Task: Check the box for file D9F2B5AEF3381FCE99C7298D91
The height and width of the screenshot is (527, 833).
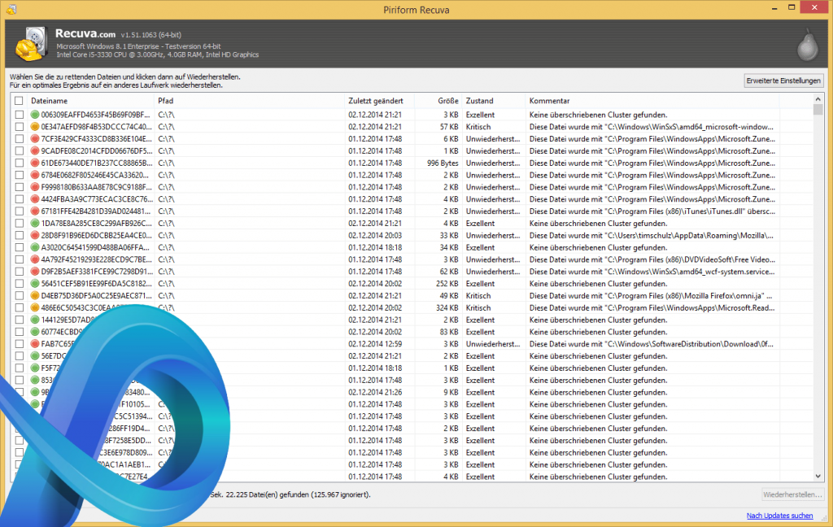Action: coord(20,272)
